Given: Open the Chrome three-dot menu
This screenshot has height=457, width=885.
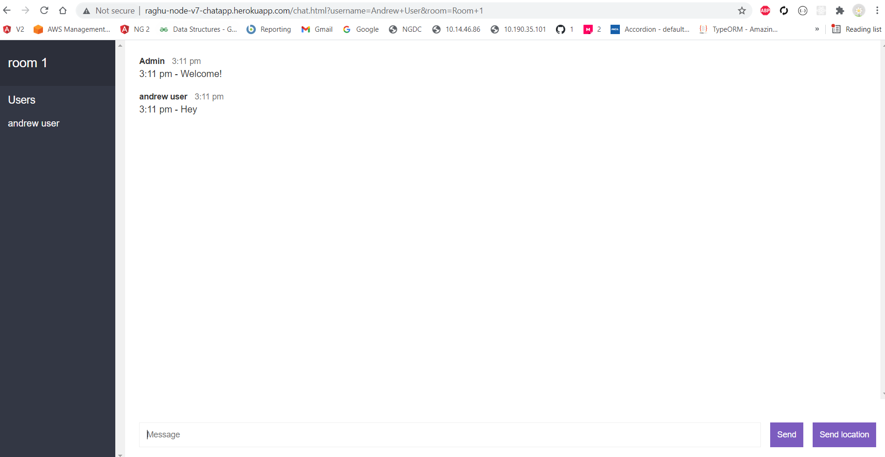Looking at the screenshot, I should [x=878, y=10].
